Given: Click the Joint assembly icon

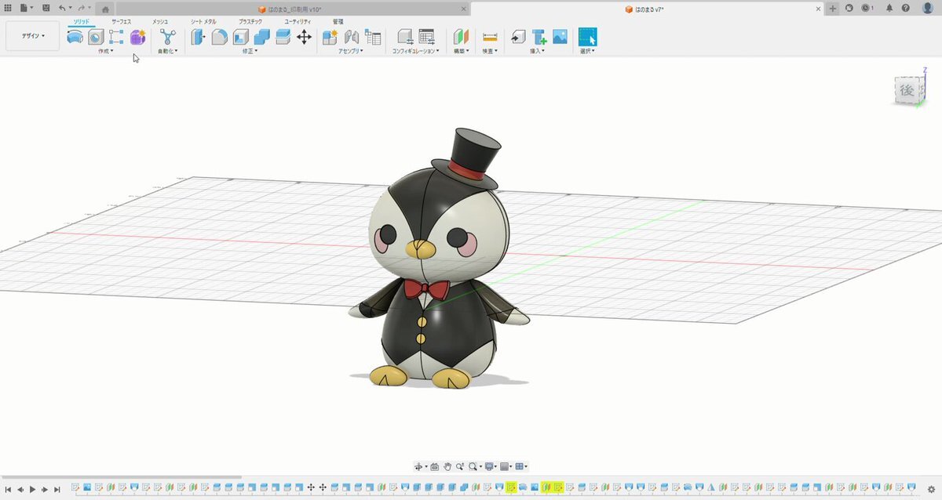Looking at the screenshot, I should (352, 37).
